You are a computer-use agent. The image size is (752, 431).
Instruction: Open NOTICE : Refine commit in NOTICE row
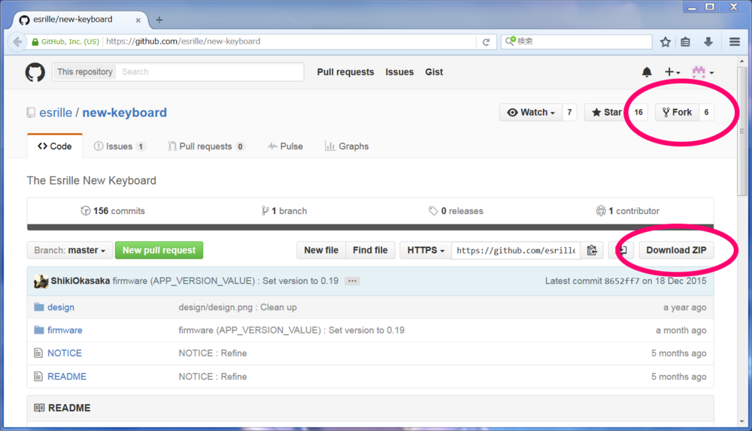(x=213, y=353)
